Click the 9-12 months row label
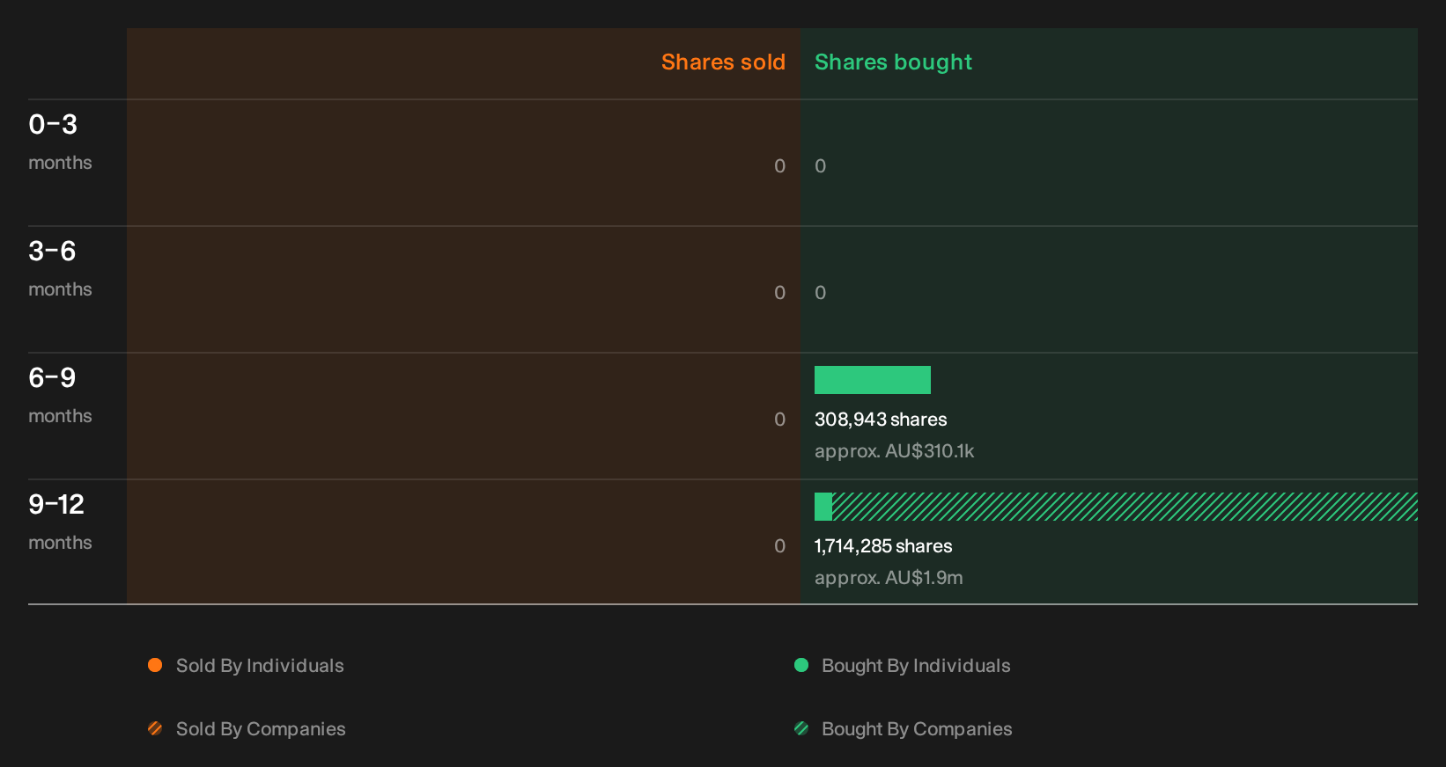The image size is (1446, 767). (60, 522)
